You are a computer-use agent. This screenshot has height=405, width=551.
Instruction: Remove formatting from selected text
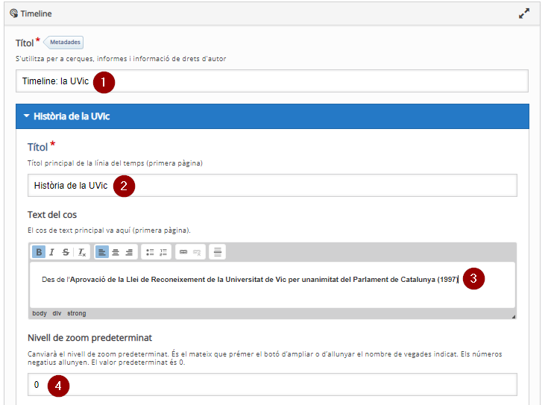82,252
